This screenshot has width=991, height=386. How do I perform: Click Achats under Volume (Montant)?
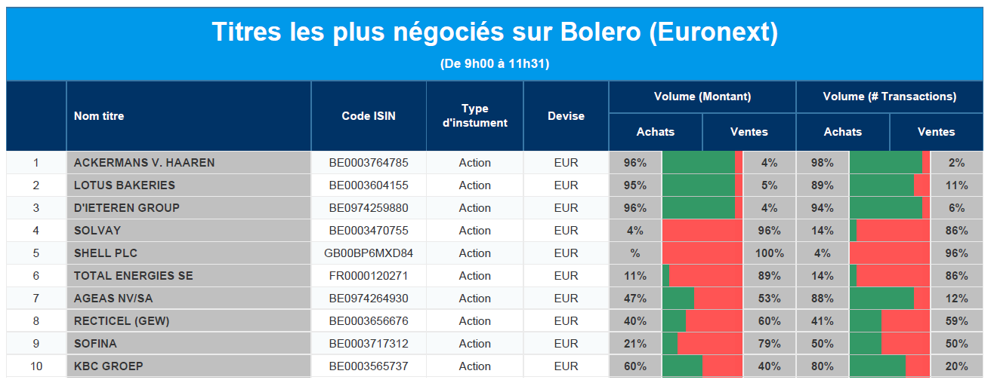pyautogui.click(x=656, y=132)
